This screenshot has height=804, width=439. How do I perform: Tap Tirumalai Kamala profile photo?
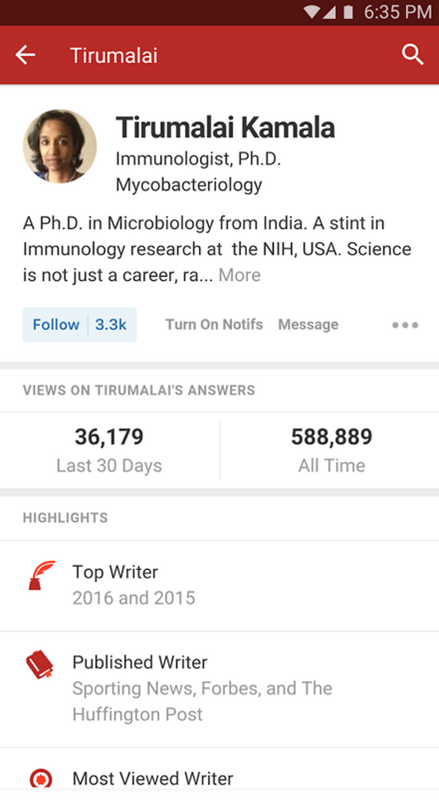pyautogui.click(x=60, y=146)
